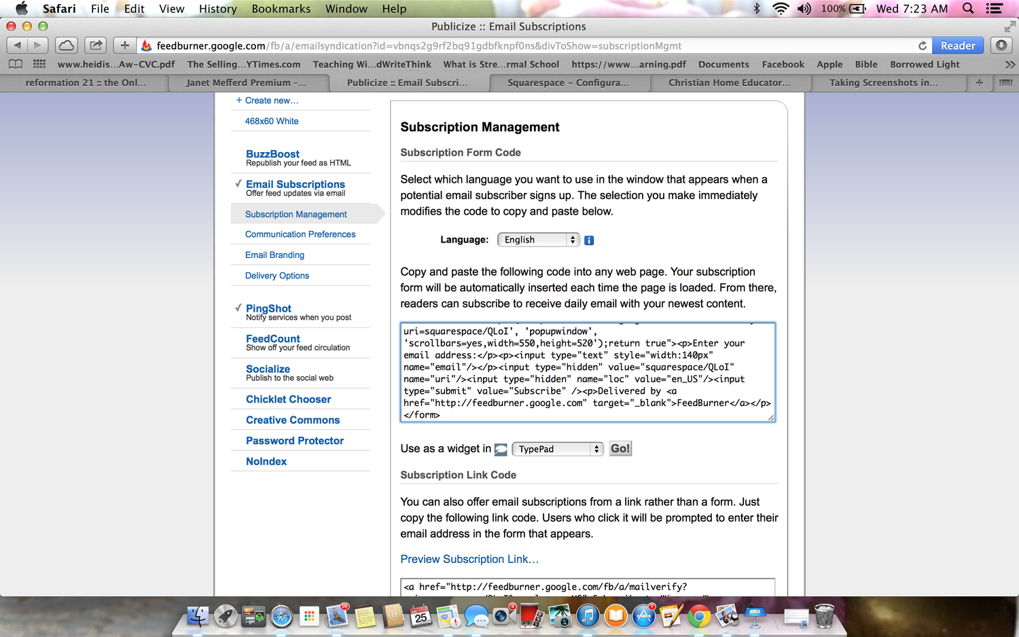1019x637 pixels.
Task: Open Finder from the Dock
Action: coord(197,617)
